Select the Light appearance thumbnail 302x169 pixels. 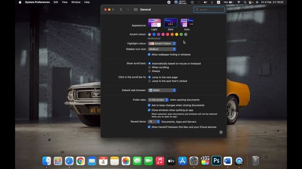[154, 23]
